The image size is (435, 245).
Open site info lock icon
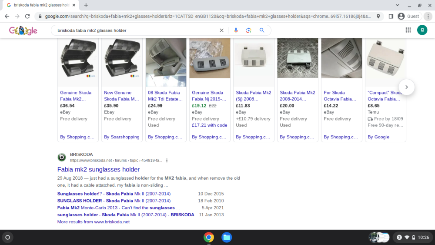(x=40, y=17)
